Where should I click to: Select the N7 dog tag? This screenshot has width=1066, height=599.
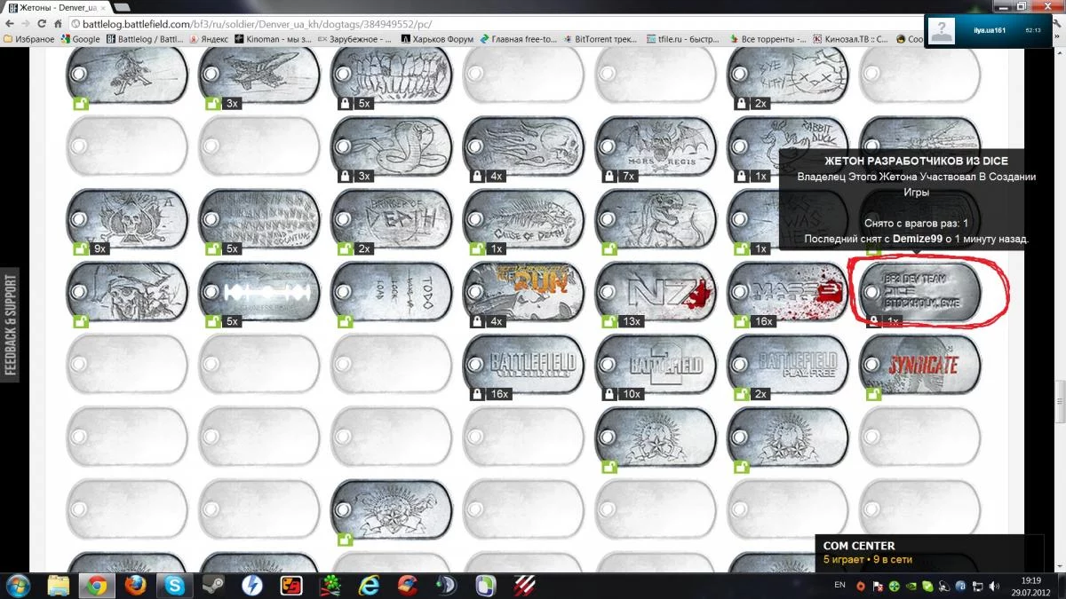coord(656,291)
